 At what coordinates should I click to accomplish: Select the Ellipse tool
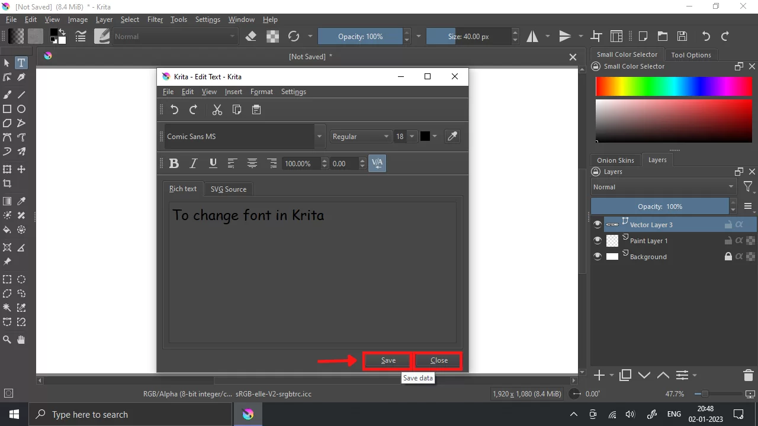tap(21, 109)
